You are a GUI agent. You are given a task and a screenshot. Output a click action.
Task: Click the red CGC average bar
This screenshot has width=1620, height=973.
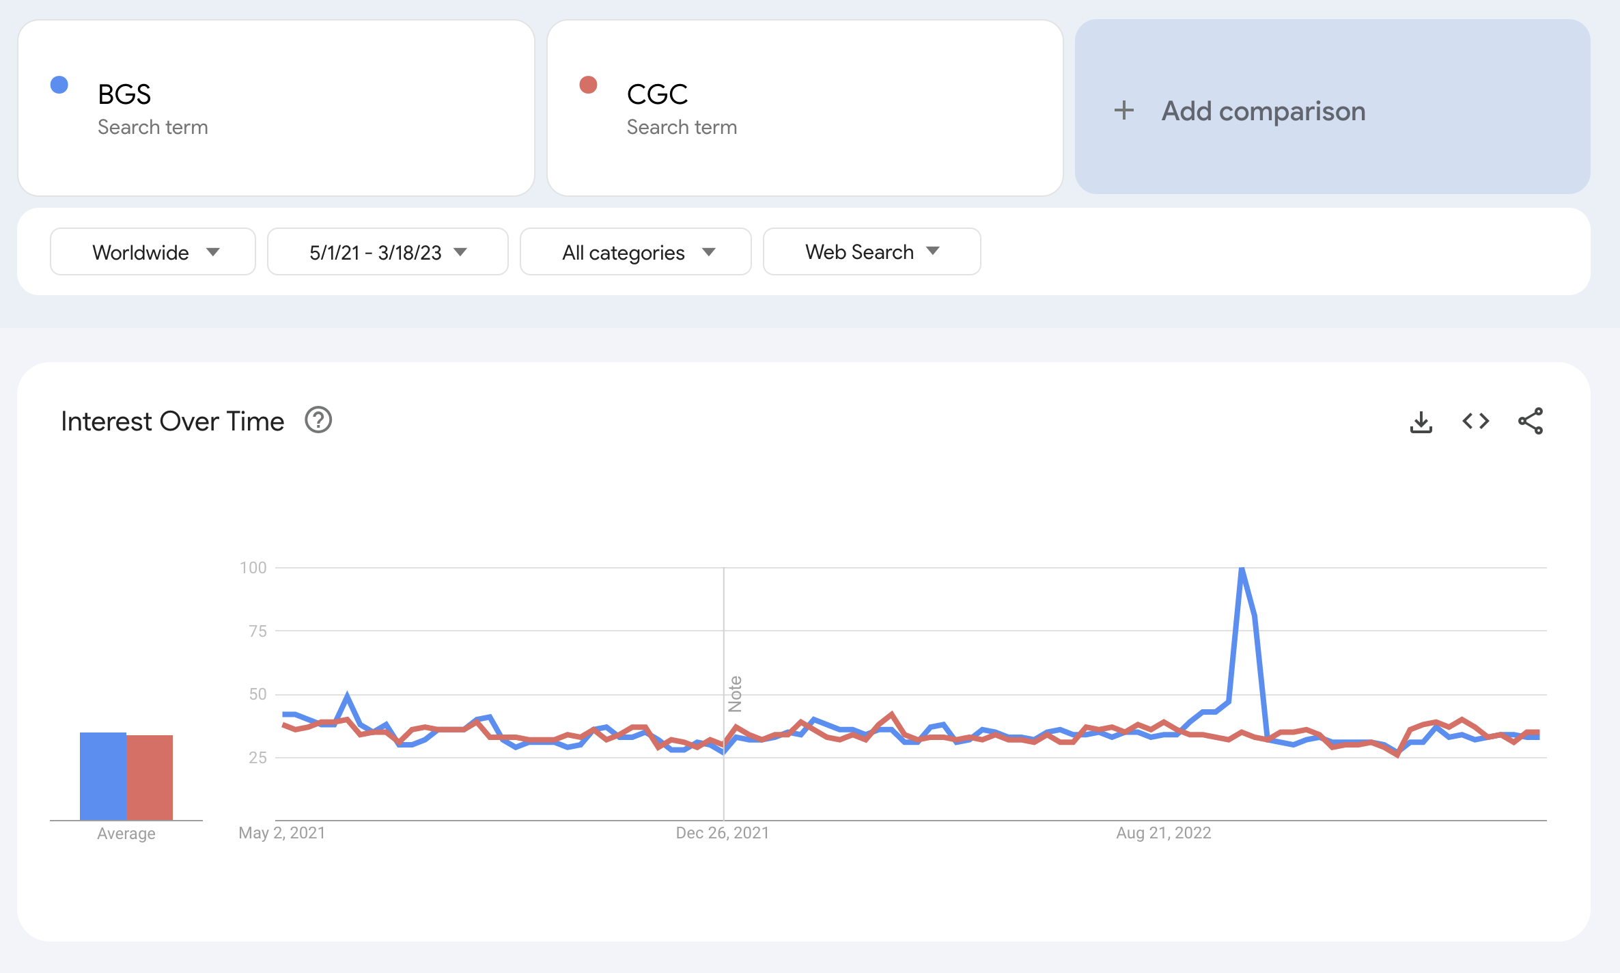tap(150, 778)
